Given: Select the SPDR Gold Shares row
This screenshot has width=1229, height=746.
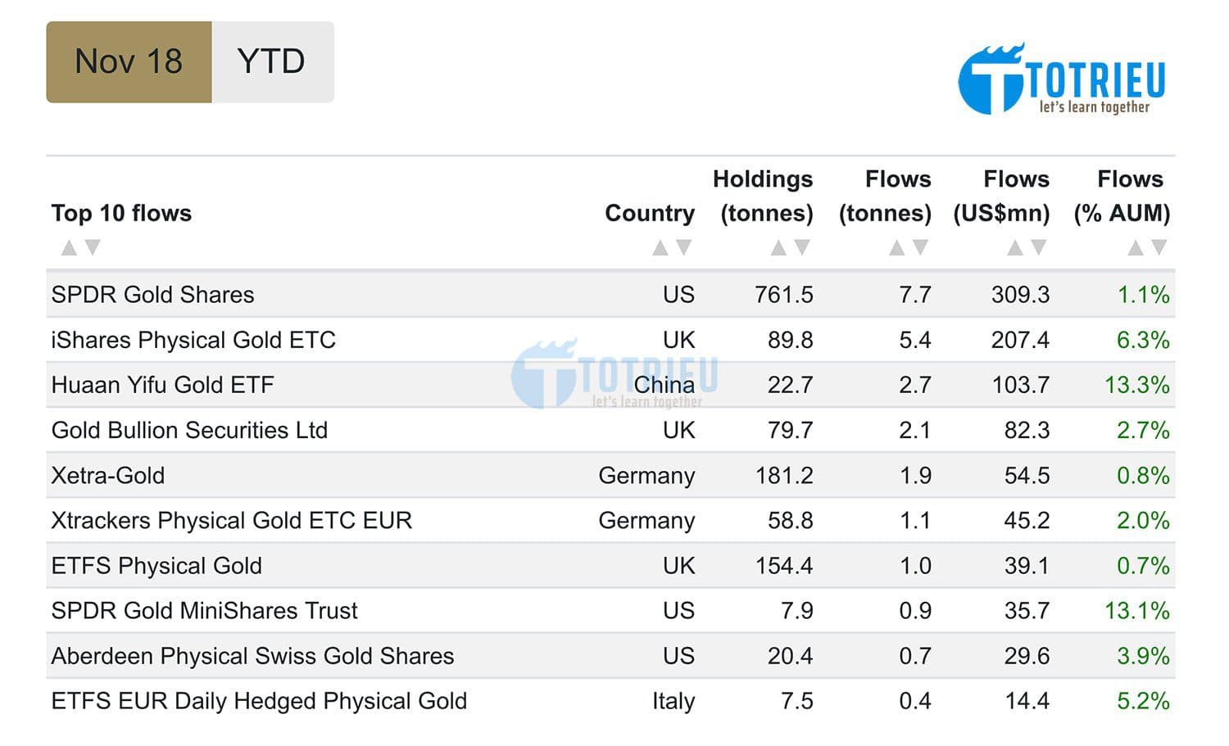Looking at the screenshot, I should (x=152, y=295).
